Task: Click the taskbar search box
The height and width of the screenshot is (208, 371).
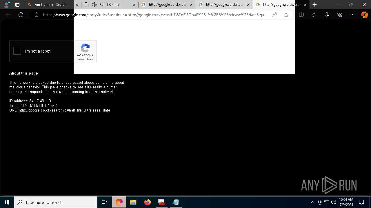Action: [56, 202]
